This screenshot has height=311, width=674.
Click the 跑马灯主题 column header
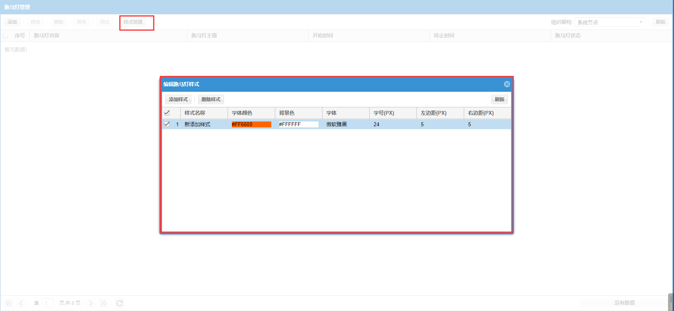point(248,35)
